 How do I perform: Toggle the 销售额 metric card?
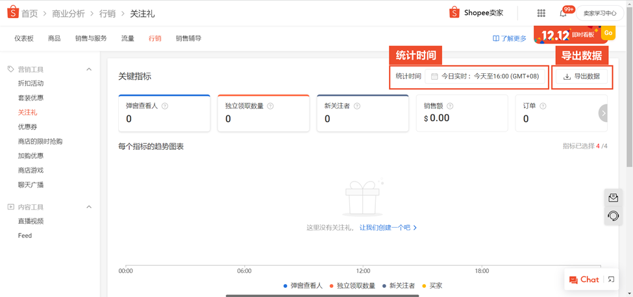coord(462,113)
